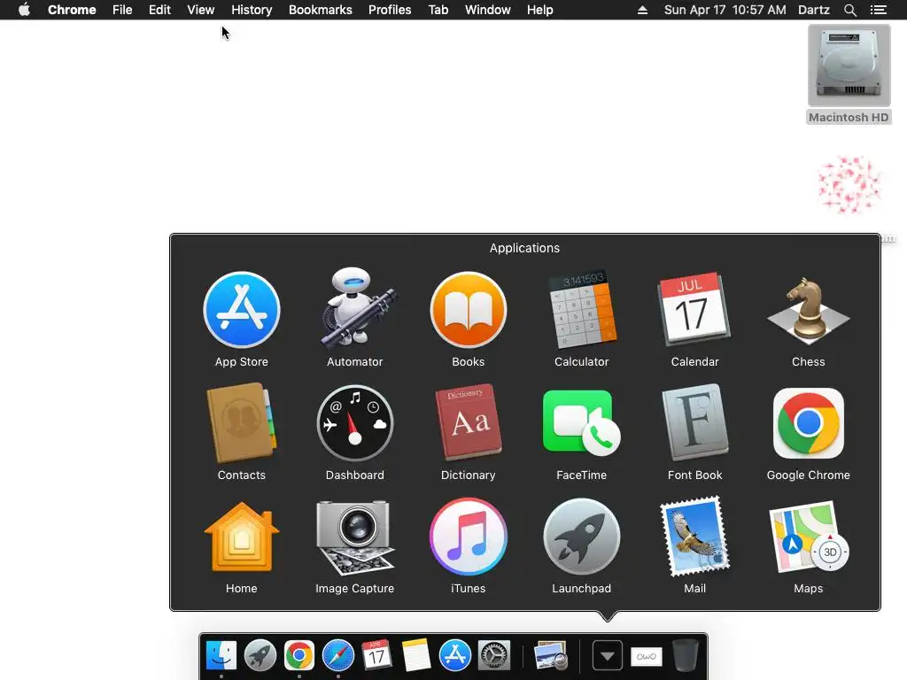This screenshot has width=907, height=680.
Task: Open the Edit menu
Action: [x=159, y=10]
